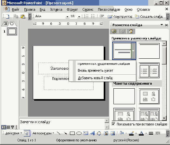Select the blank content layout
This screenshot has width=170, height=145.
coord(124,96)
